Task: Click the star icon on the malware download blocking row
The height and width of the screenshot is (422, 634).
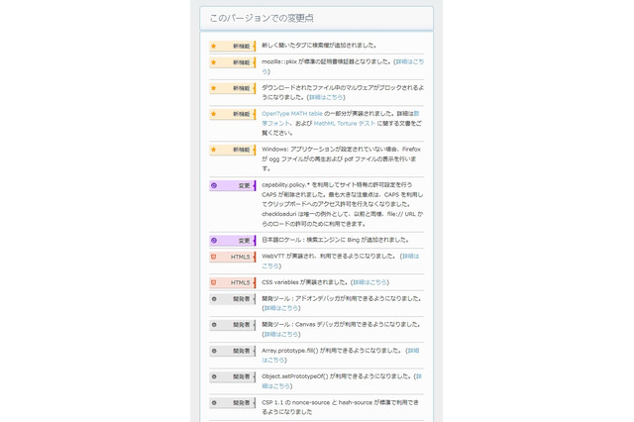Action: click(x=214, y=88)
